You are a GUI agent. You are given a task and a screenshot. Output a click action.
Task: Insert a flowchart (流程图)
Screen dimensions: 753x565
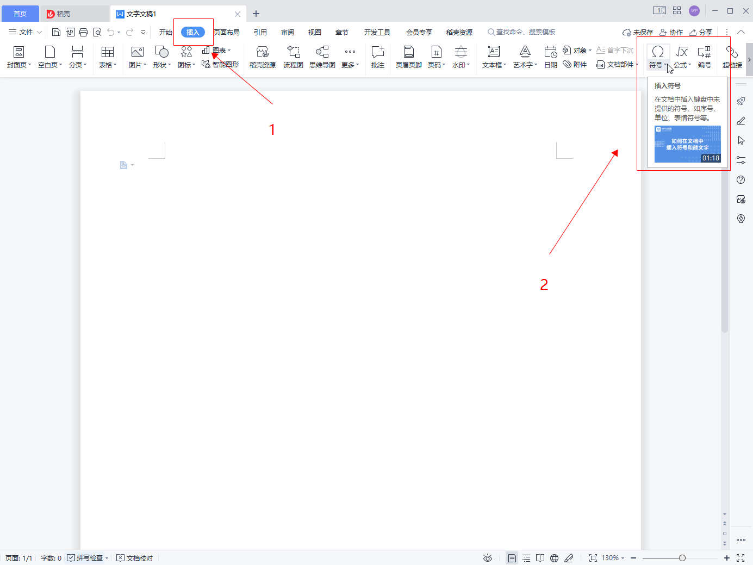pyautogui.click(x=293, y=57)
